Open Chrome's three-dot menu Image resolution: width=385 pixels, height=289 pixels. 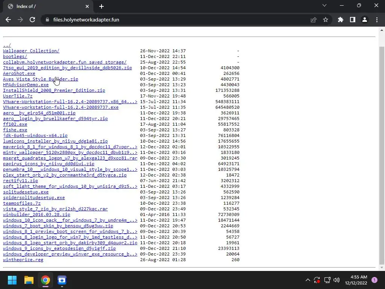tap(377, 20)
